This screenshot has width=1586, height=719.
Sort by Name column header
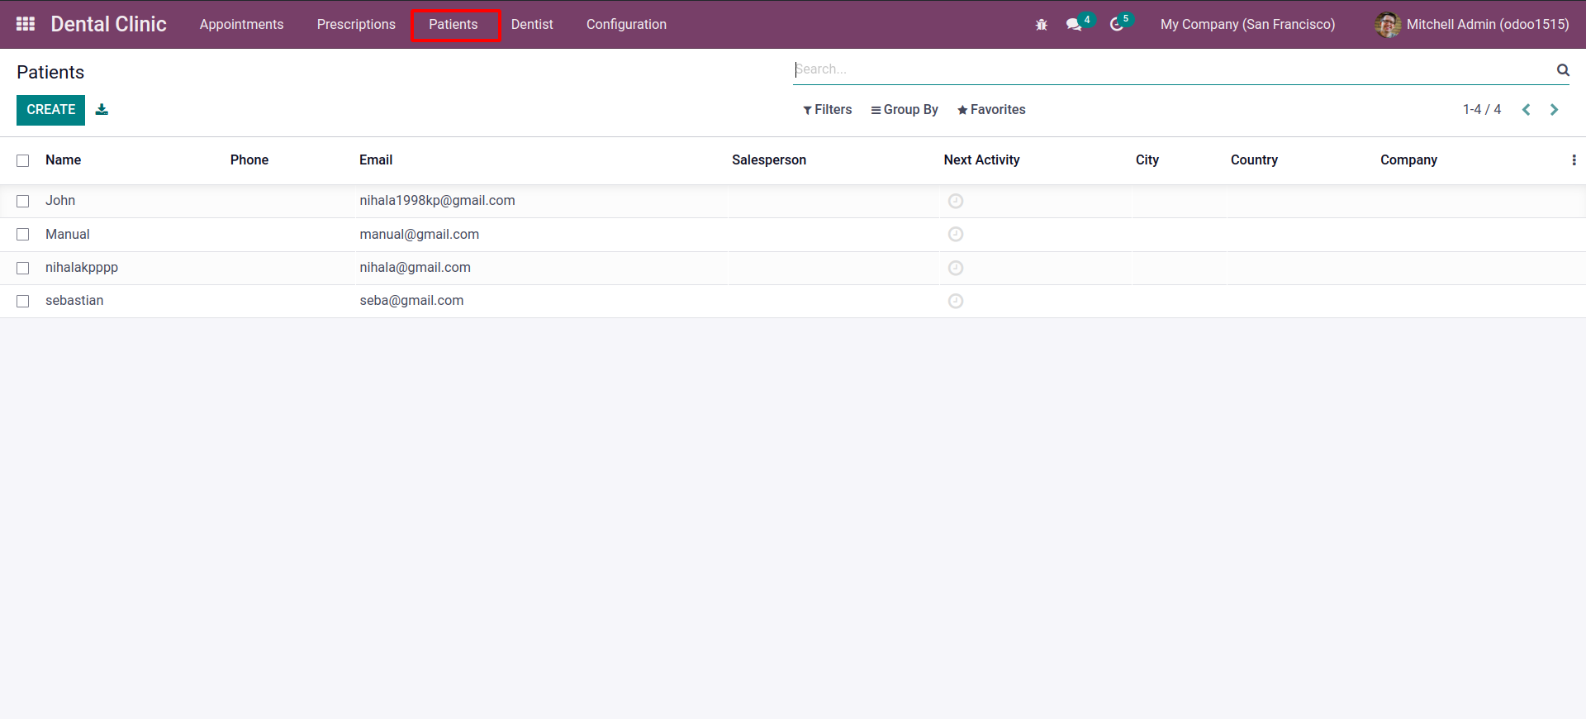pyautogui.click(x=63, y=160)
